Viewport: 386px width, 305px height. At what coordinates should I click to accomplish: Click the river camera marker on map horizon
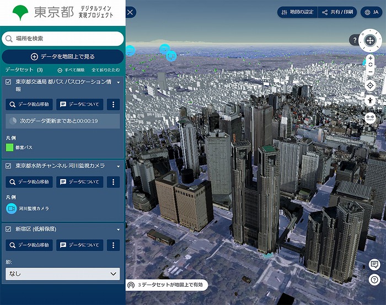coord(164,49)
